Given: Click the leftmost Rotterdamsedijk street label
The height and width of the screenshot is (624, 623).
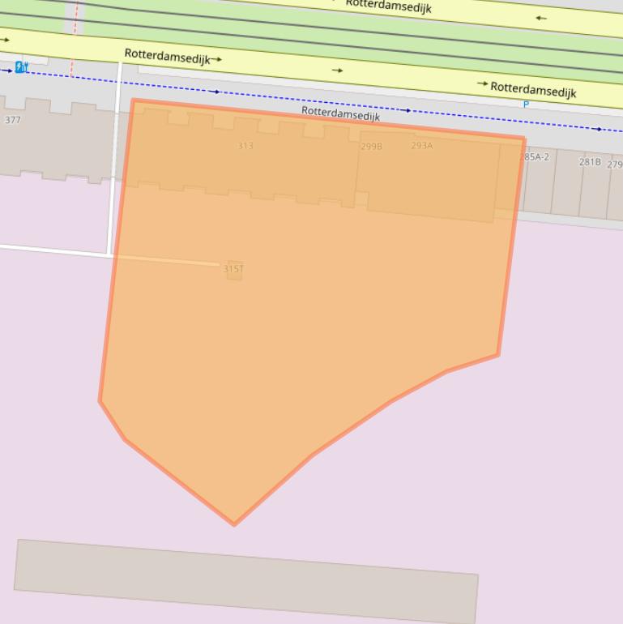Looking at the screenshot, I should [167, 57].
